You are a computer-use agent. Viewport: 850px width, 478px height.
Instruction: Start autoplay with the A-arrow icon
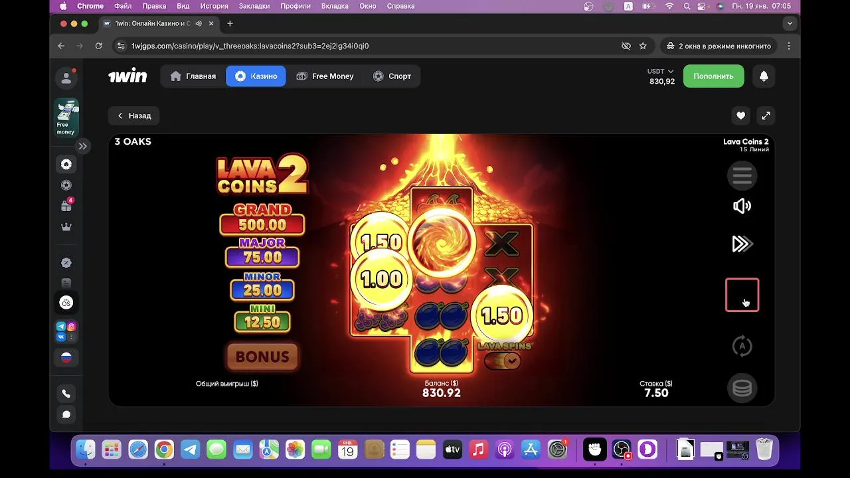[742, 346]
